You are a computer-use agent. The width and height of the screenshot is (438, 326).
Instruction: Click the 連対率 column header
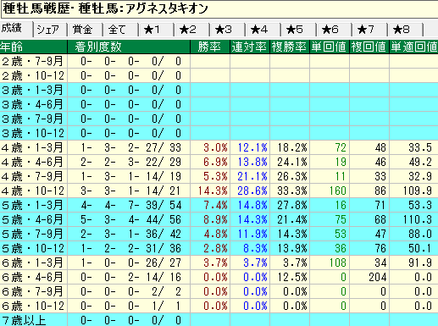tap(250, 47)
